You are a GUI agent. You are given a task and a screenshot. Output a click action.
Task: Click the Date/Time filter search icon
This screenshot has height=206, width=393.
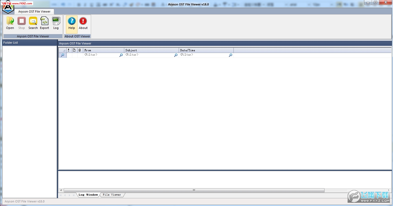pos(230,55)
